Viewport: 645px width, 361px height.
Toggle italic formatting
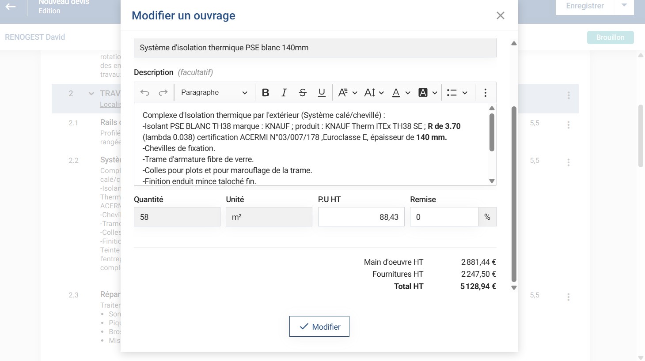(284, 93)
